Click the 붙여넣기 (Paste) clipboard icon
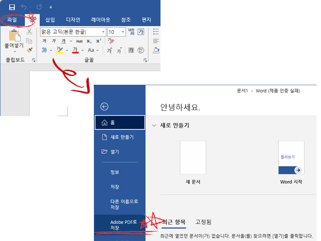Image resolution: width=321 pixels, height=241 pixels. coord(14,35)
